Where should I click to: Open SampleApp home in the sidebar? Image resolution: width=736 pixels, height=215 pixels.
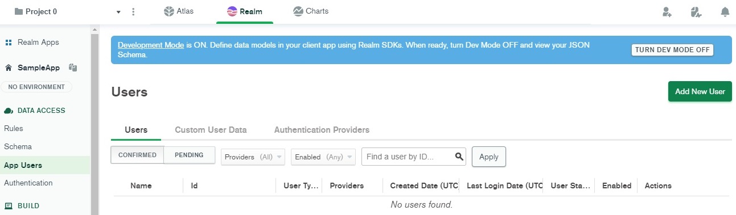click(39, 68)
